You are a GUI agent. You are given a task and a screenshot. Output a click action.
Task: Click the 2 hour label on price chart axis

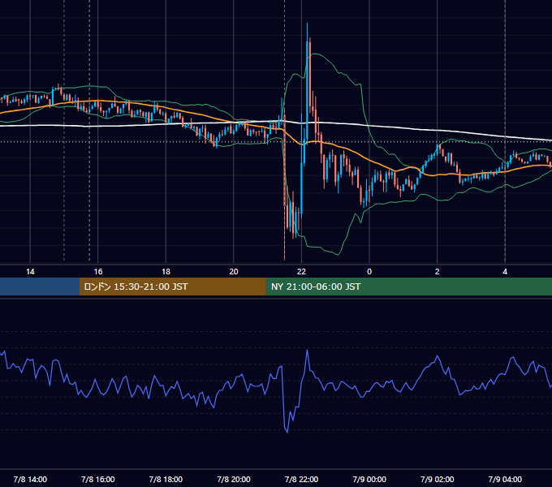(438, 272)
